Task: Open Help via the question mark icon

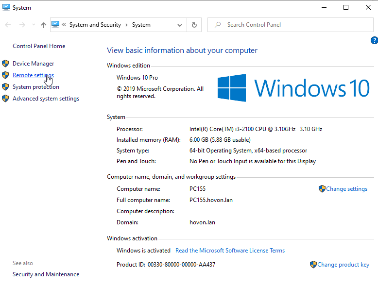Action: coord(374,40)
